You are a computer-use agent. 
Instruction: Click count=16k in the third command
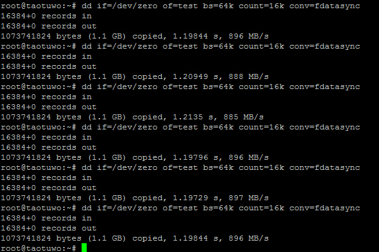coord(261,87)
